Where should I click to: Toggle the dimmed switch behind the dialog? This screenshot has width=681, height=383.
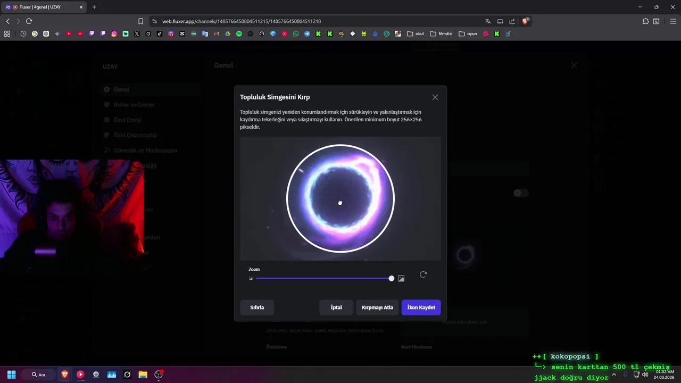(521, 193)
